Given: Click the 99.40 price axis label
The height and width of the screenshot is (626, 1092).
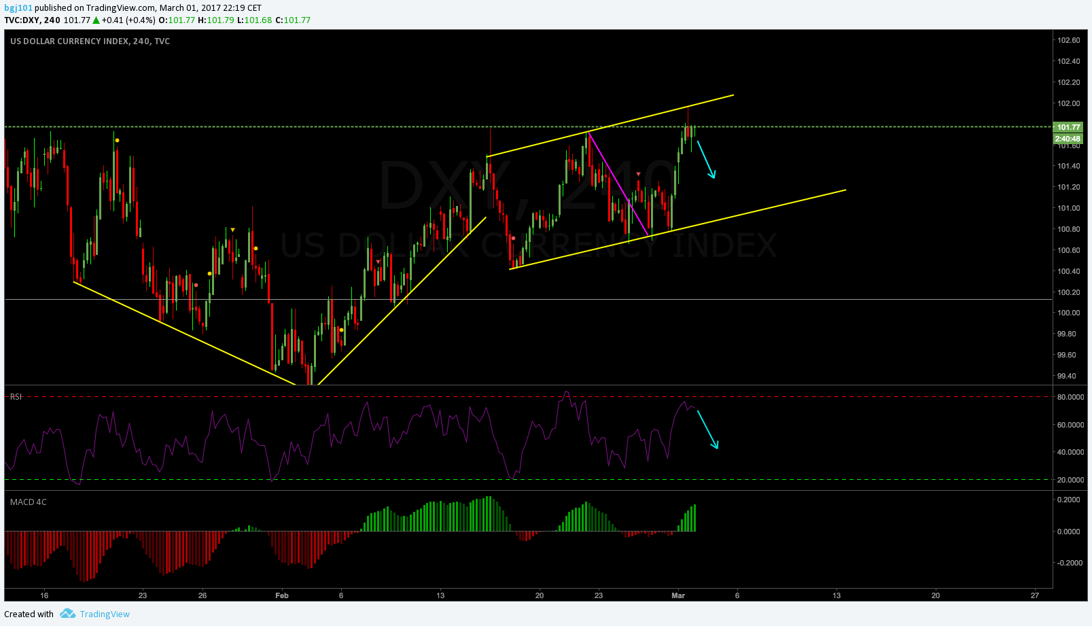Looking at the screenshot, I should pos(1066,376).
